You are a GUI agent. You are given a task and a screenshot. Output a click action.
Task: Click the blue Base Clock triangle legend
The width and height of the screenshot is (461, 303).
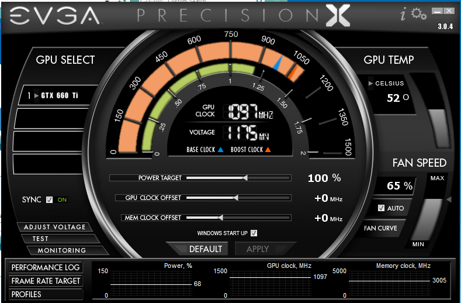click(x=220, y=150)
